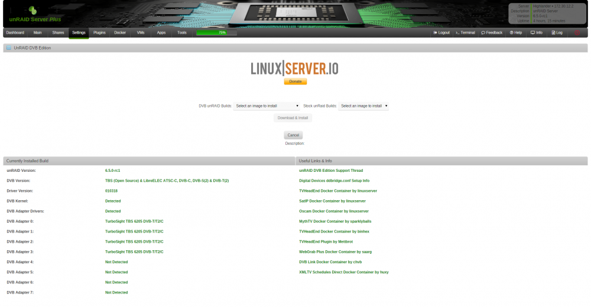Viewport: 591px width, 307px height.
Task: Open Digital Devices ddbridge.conf Setup Info link
Action: pos(334,181)
